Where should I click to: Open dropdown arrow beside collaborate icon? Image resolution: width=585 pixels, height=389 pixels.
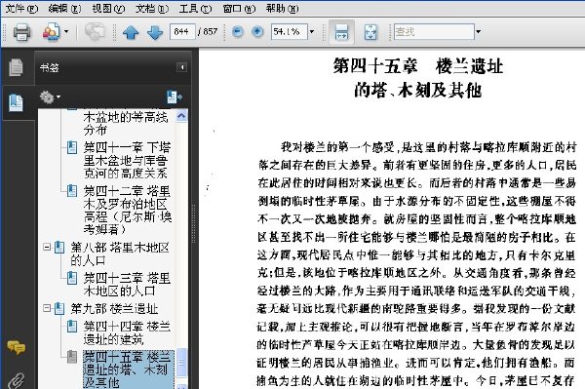click(66, 32)
